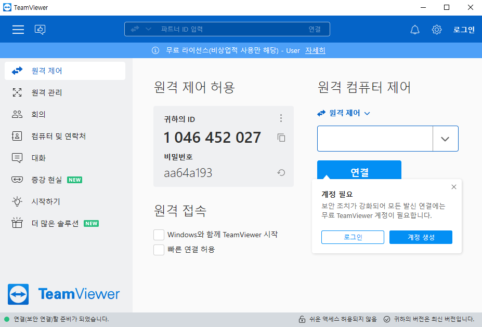Open the partner ID history dropdown
Screen dimensions: 482x327
[x=446, y=139]
